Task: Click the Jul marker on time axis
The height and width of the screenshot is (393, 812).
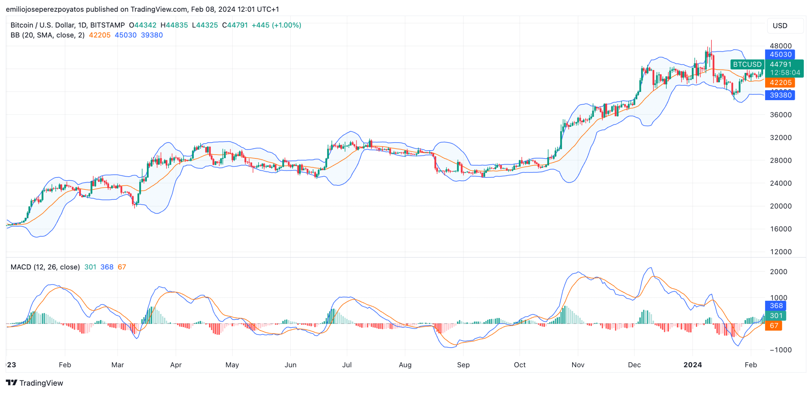Action: (x=347, y=365)
